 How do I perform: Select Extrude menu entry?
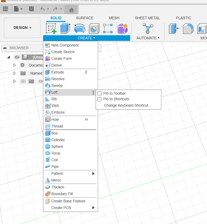click(x=71, y=72)
